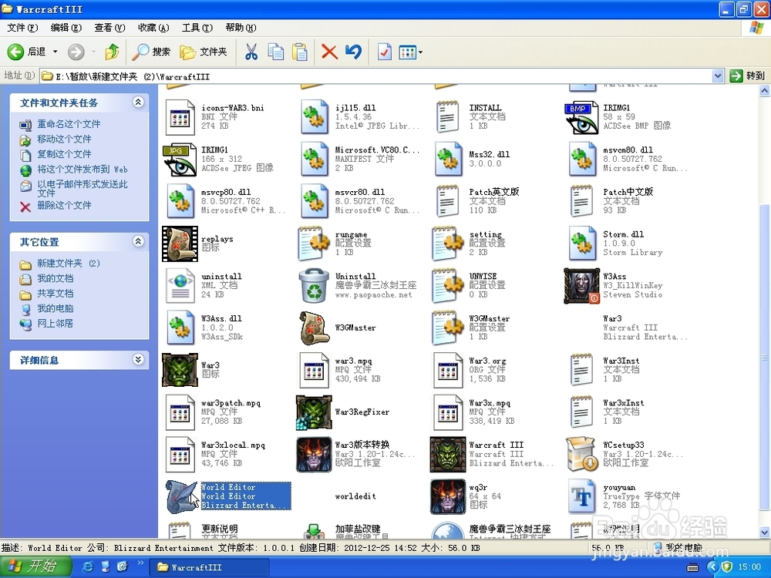This screenshot has width=771, height=578.
Task: Launch Internet Explorer from quick launch
Action: point(88,566)
